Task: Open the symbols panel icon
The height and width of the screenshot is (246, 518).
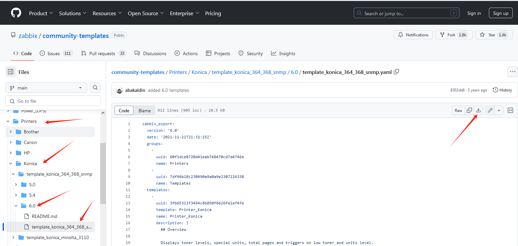Action: (510, 110)
